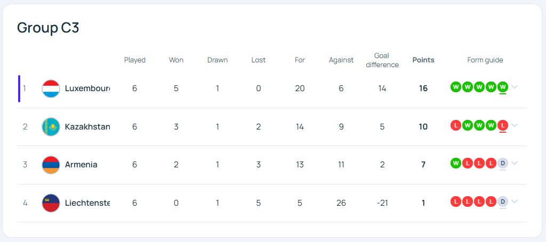Image resolution: width=546 pixels, height=242 pixels.
Task: Expand Luxembourg's form guide chevron
Action: click(x=515, y=87)
